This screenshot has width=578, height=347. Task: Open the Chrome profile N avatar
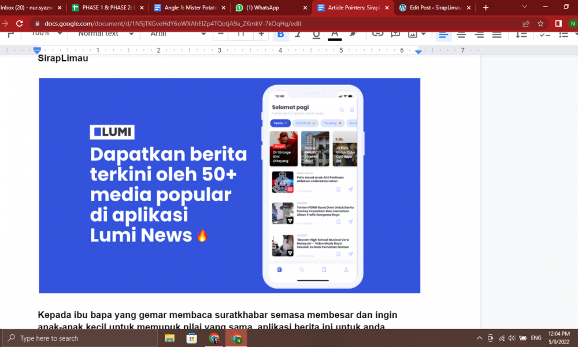pyautogui.click(x=572, y=24)
